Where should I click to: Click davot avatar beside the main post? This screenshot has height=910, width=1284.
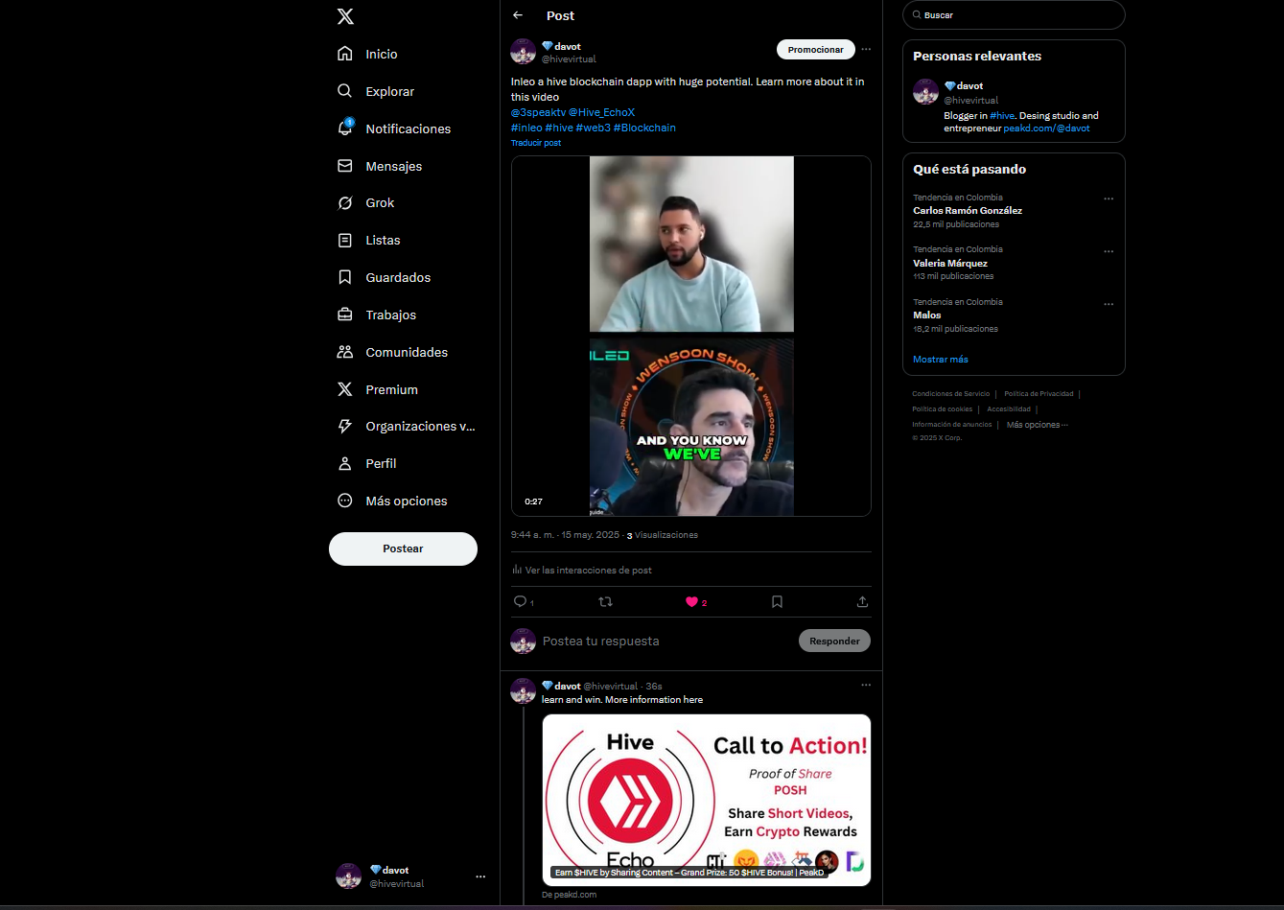click(x=523, y=51)
